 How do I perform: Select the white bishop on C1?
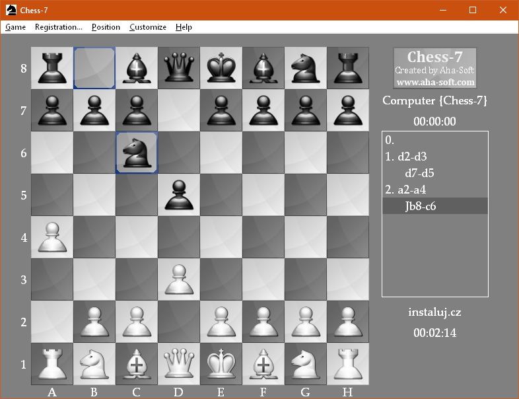click(x=137, y=364)
